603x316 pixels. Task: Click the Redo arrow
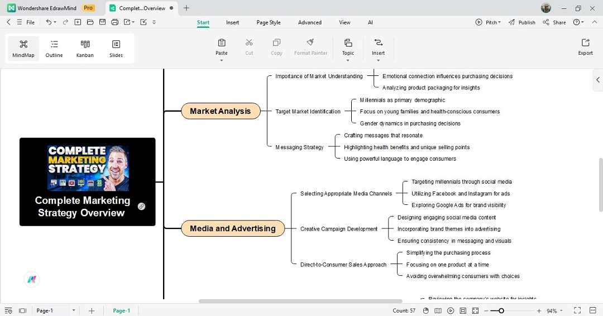(x=65, y=22)
